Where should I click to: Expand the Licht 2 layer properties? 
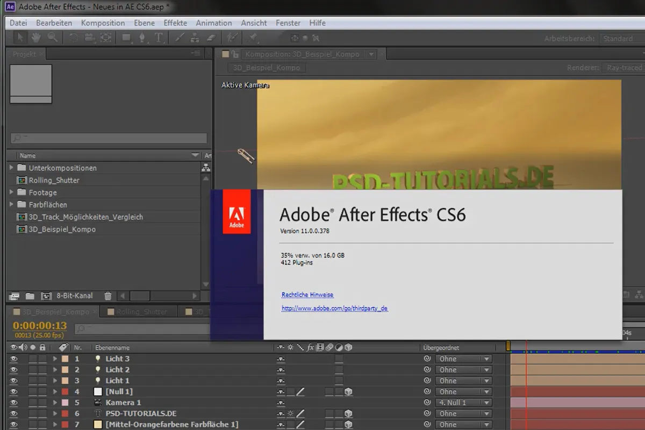pos(55,370)
